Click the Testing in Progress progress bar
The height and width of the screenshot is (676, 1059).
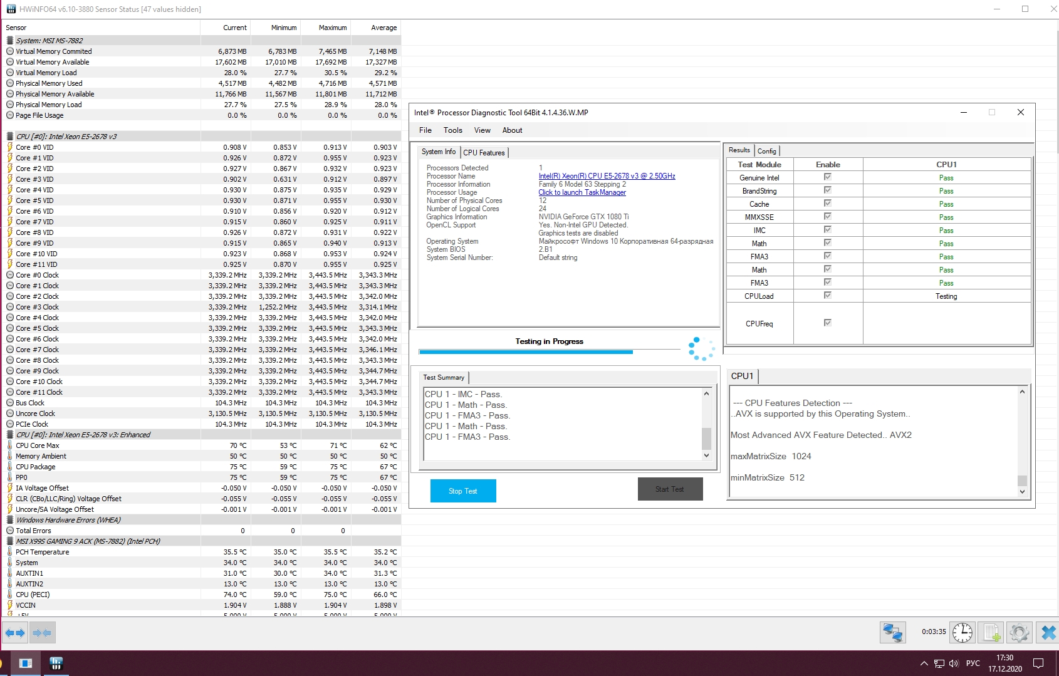tap(549, 352)
